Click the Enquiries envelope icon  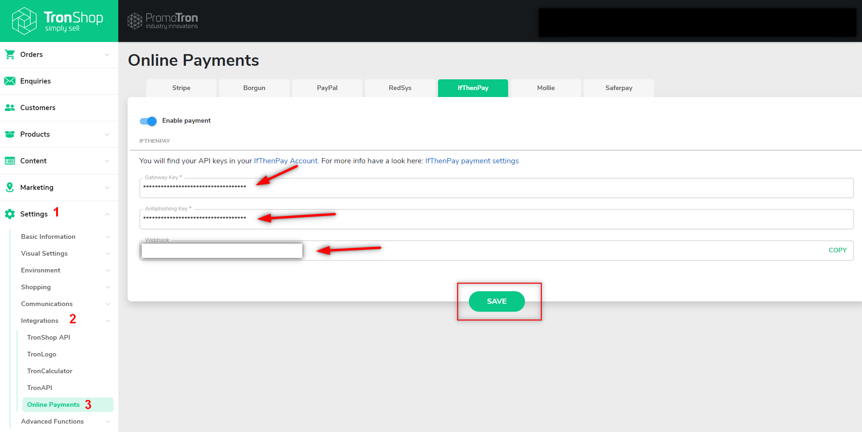point(10,81)
